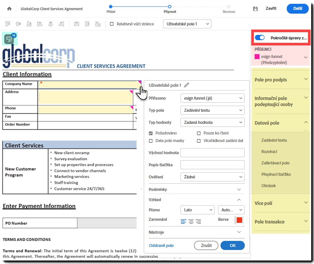This screenshot has height=264, width=314.
Task: Select Přepínací tlačítko field type
Action: tap(276, 174)
